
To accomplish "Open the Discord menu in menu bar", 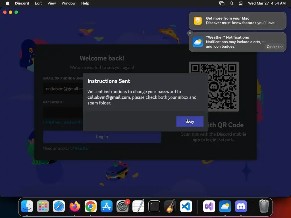I will click(22, 3).
